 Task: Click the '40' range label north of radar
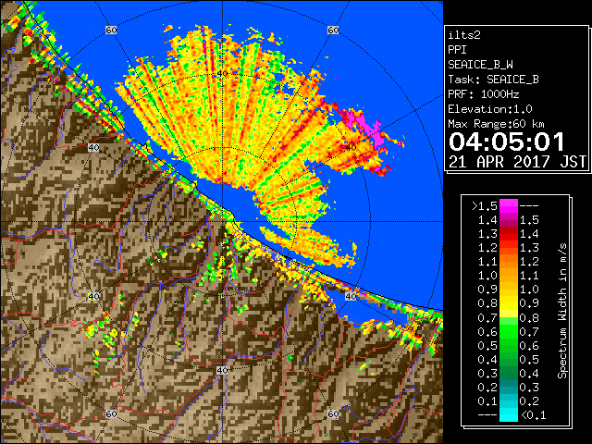pyautogui.click(x=222, y=74)
